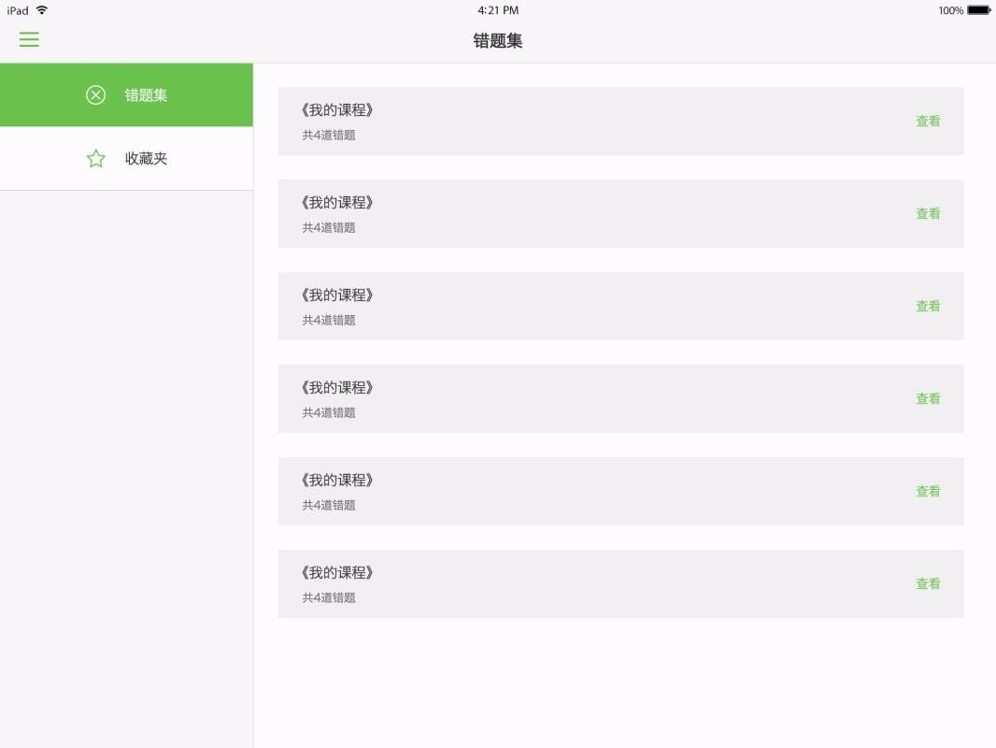Click 《我的课程》 title on the fourth card
The image size is (996, 748).
point(337,386)
